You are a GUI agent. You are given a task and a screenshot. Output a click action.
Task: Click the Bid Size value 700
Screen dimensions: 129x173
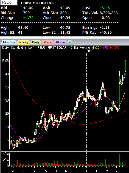click(x=26, y=13)
